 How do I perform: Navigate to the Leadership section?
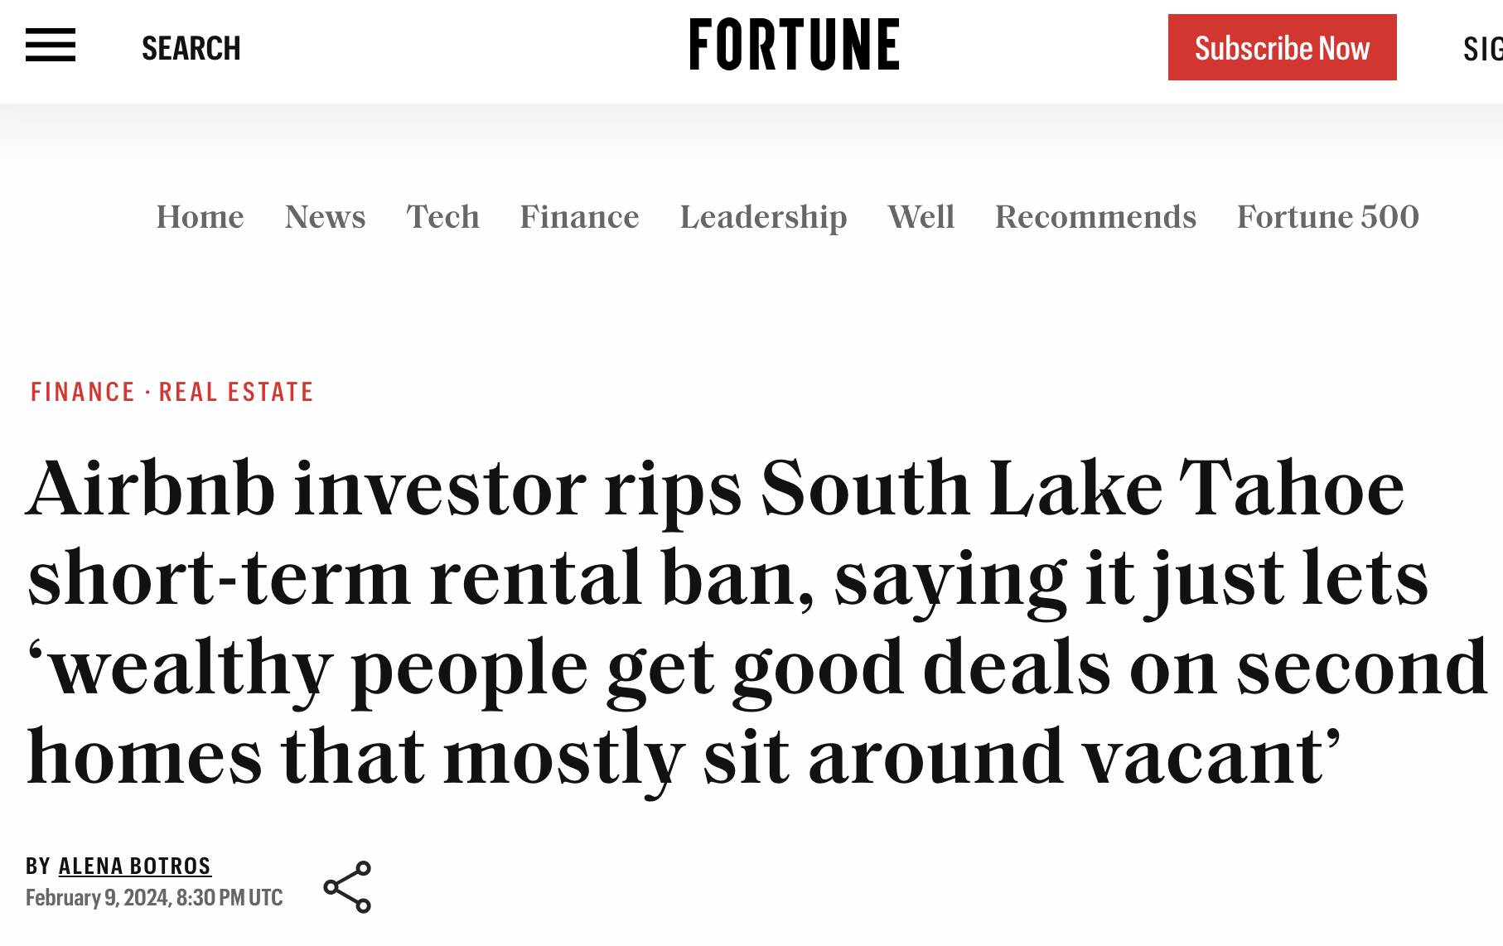pyautogui.click(x=763, y=218)
